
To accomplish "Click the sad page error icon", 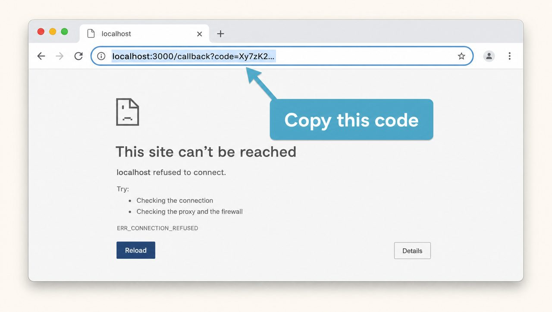I will (128, 112).
